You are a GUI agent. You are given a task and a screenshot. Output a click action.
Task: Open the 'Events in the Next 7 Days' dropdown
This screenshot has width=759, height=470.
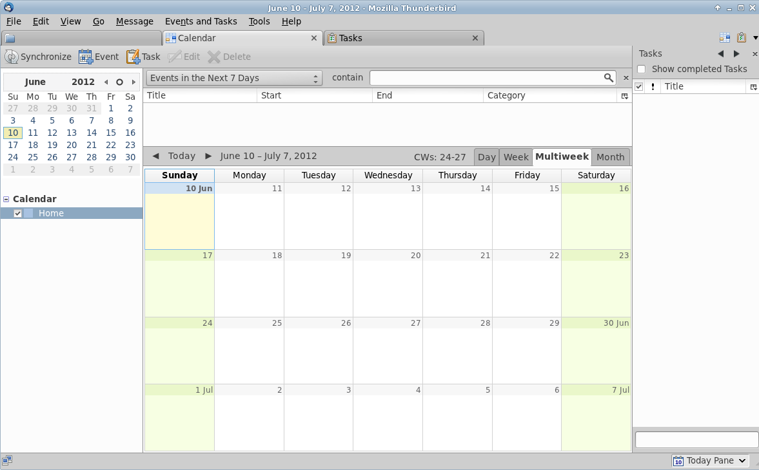[x=234, y=78]
